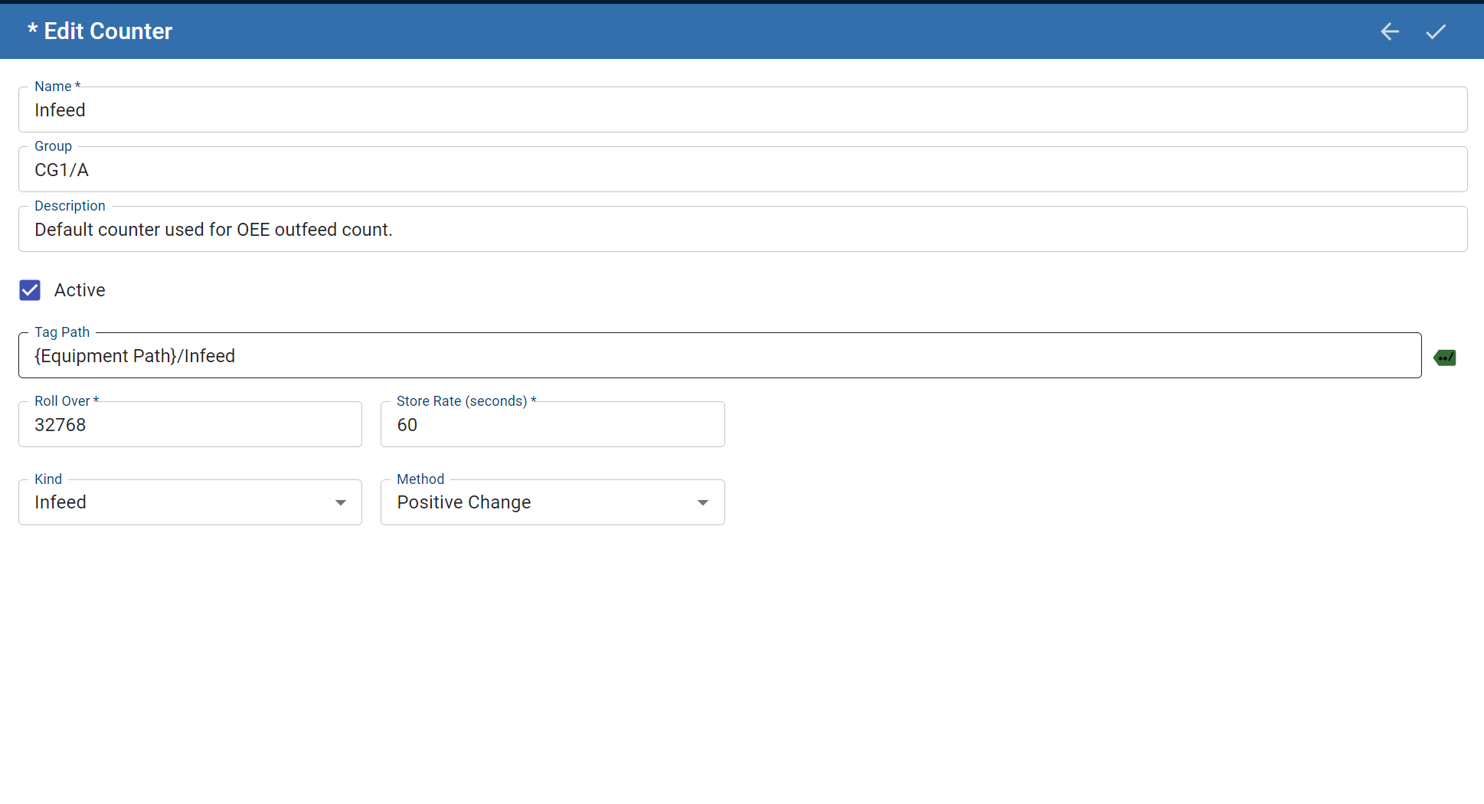
Task: Open the Method dropdown arrow
Action: point(702,503)
